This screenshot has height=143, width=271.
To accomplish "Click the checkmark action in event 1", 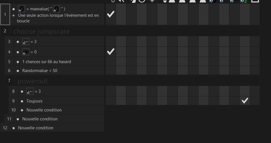I will [x=111, y=14].
